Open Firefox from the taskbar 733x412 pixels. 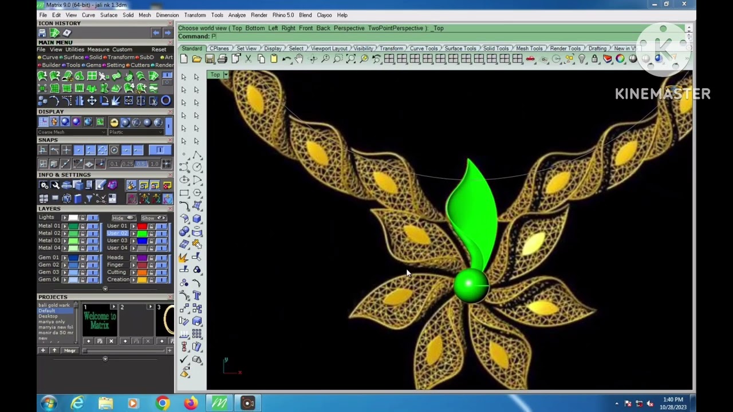point(191,403)
